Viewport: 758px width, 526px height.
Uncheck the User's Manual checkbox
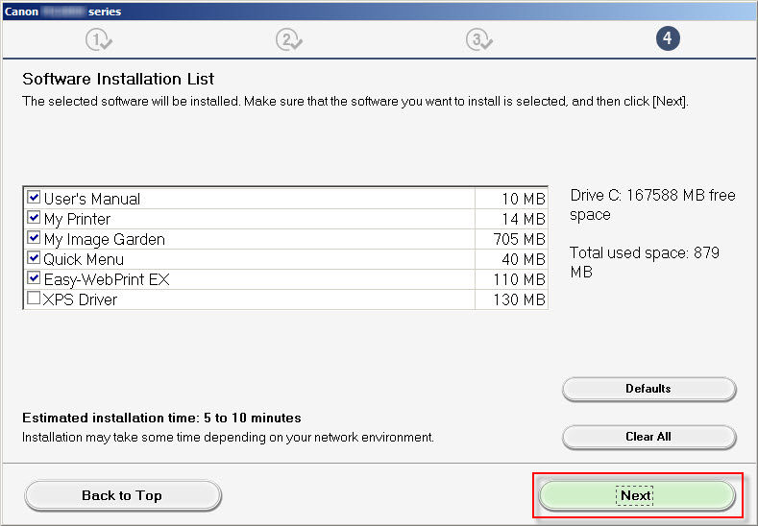coord(35,198)
